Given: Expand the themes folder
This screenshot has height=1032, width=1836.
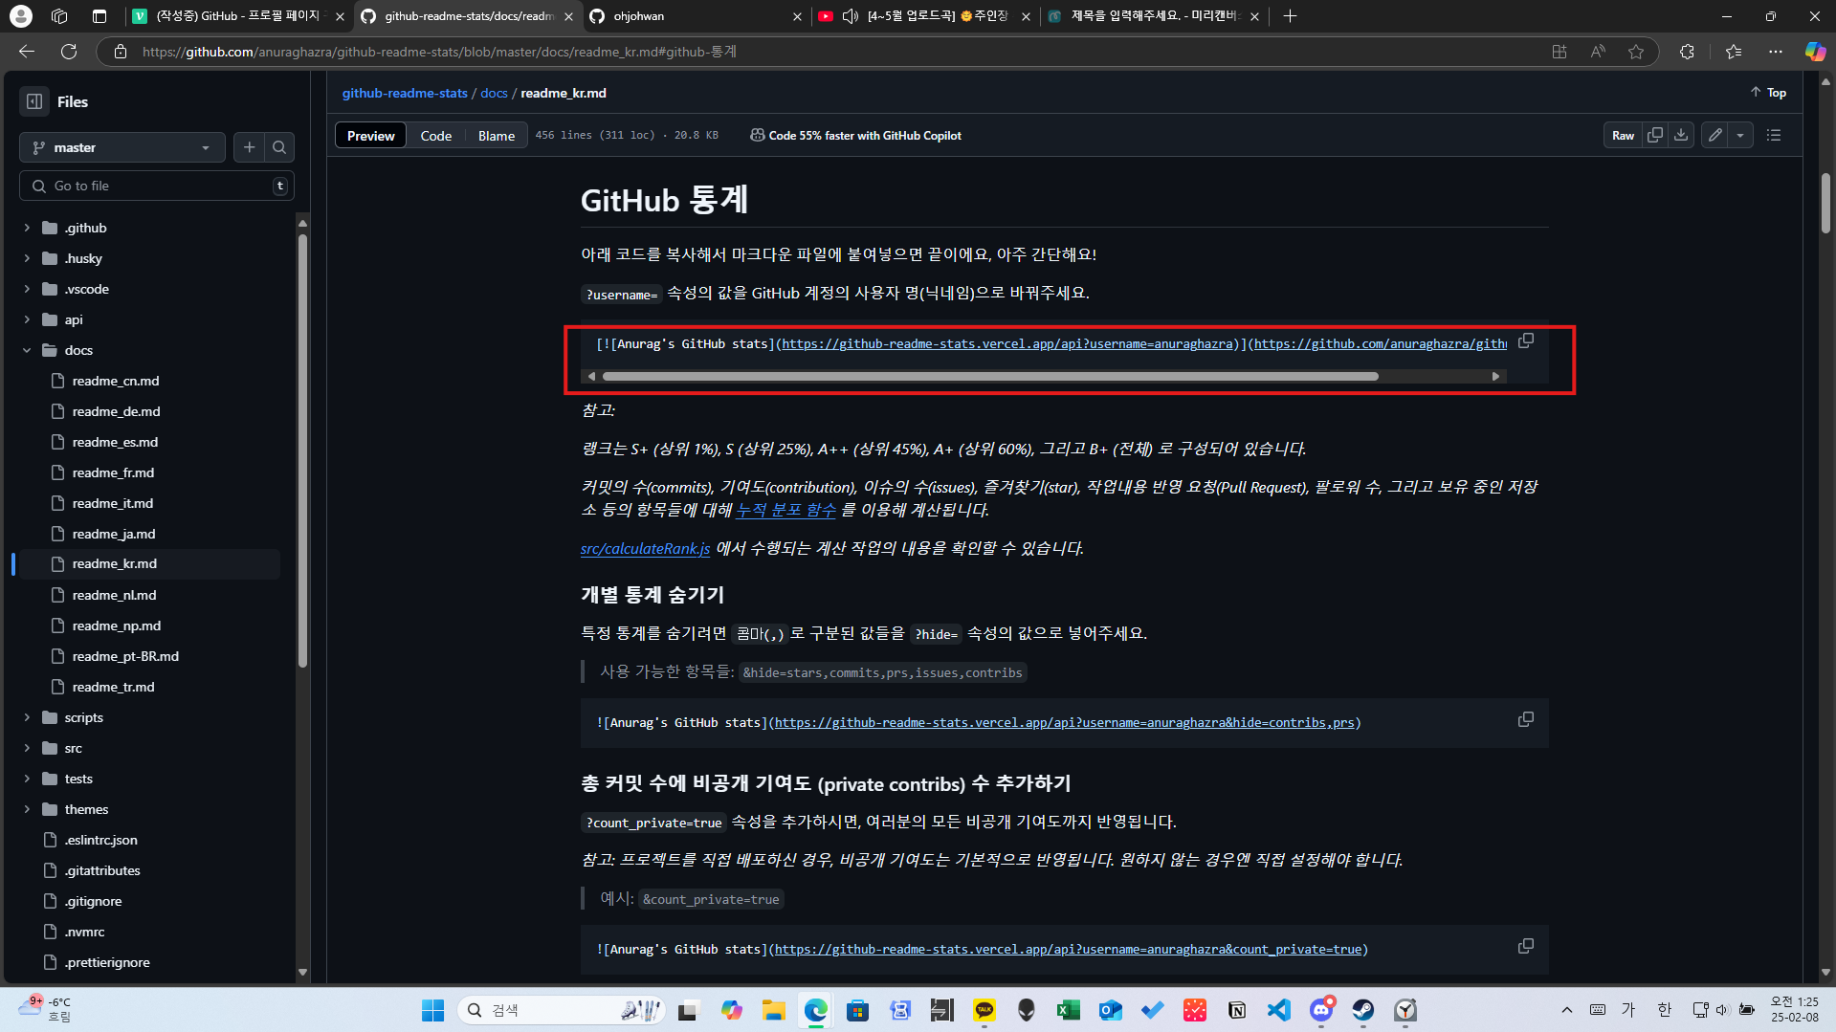Looking at the screenshot, I should [x=27, y=809].
